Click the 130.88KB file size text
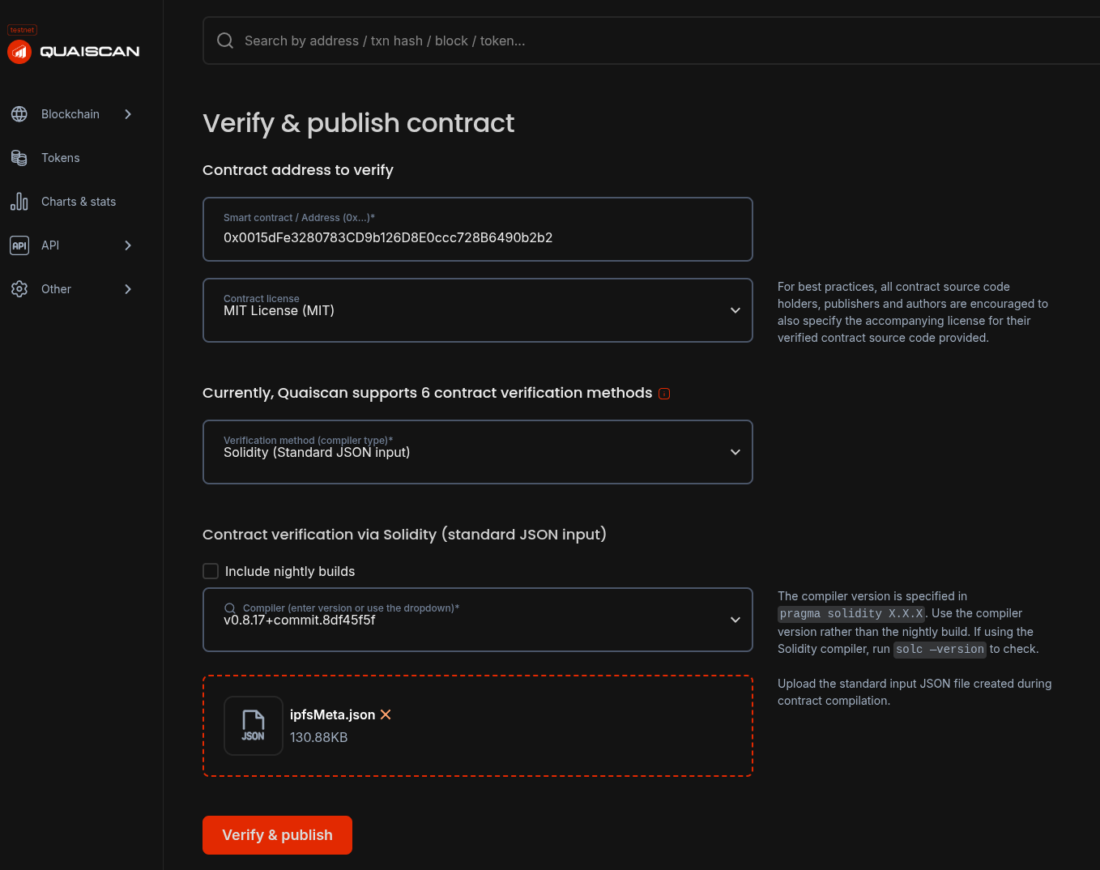Image resolution: width=1100 pixels, height=870 pixels. tap(318, 737)
